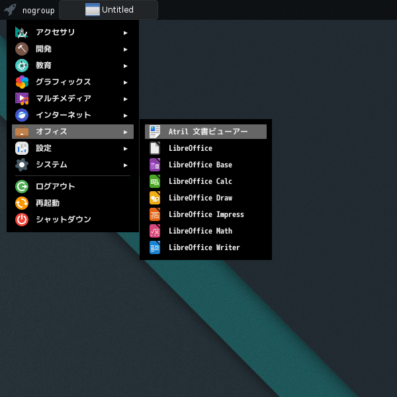Click the インターネット globe icon
Image resolution: width=397 pixels, height=397 pixels.
(x=22, y=115)
